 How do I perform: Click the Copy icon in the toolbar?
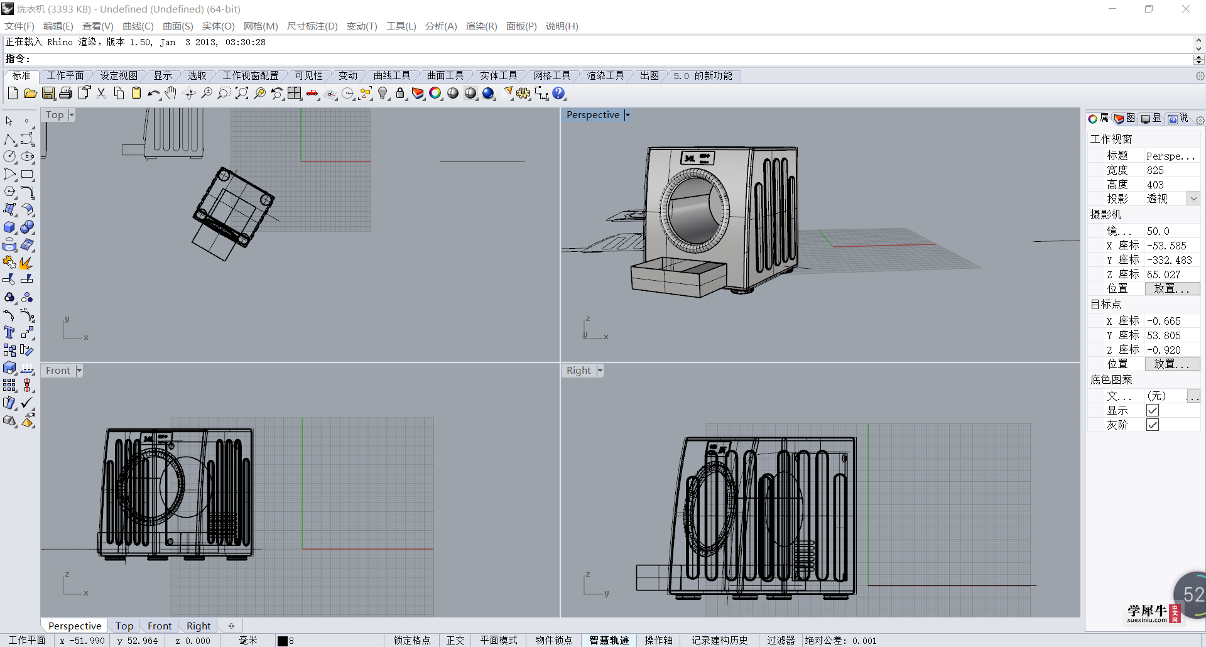pos(119,94)
